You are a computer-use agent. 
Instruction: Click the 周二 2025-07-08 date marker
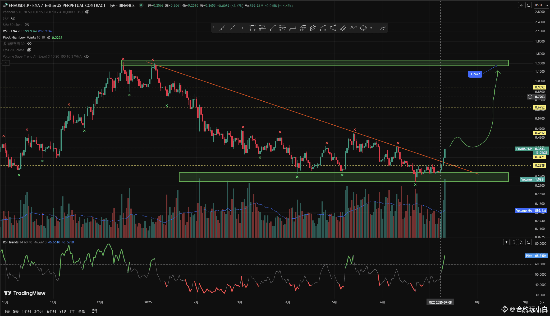(x=440, y=302)
